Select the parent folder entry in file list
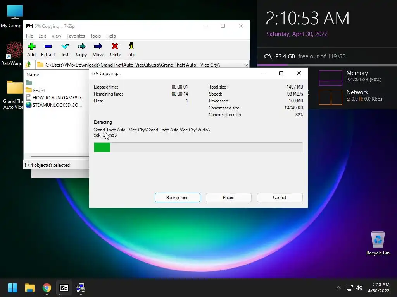Viewport: 397px width, 297px height. click(x=29, y=83)
